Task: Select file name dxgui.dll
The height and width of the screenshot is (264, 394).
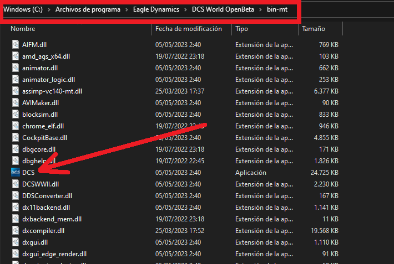Action: click(x=35, y=242)
